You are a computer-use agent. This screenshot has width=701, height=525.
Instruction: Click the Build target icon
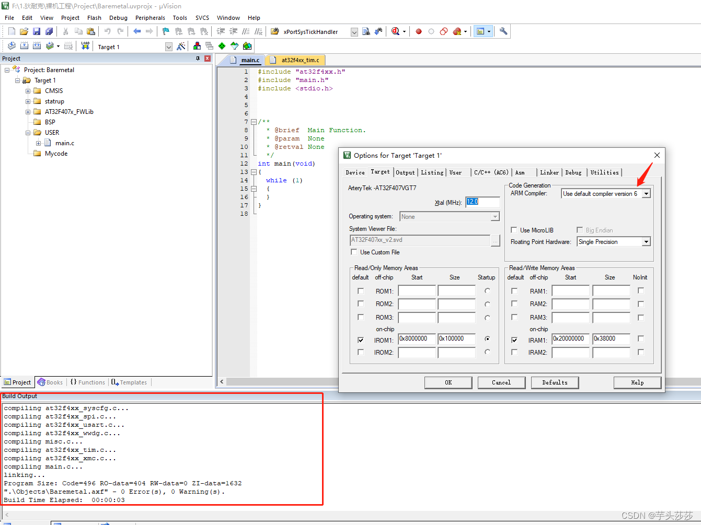click(x=24, y=46)
